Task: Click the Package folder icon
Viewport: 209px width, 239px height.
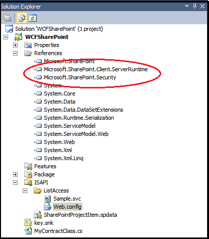Action: point(28,174)
